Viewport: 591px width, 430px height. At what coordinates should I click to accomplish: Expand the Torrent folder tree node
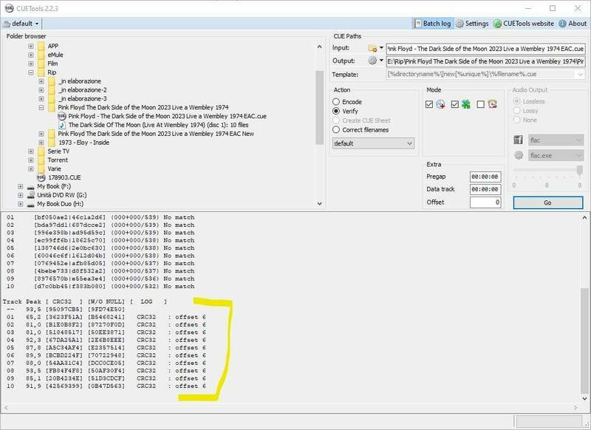pos(31,160)
